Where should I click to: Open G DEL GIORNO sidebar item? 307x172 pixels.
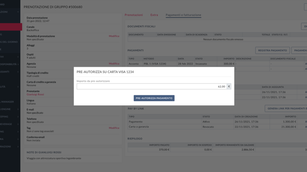(9, 42)
